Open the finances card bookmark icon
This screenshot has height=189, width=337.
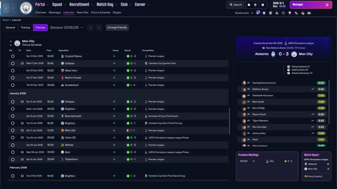(x=309, y=13)
